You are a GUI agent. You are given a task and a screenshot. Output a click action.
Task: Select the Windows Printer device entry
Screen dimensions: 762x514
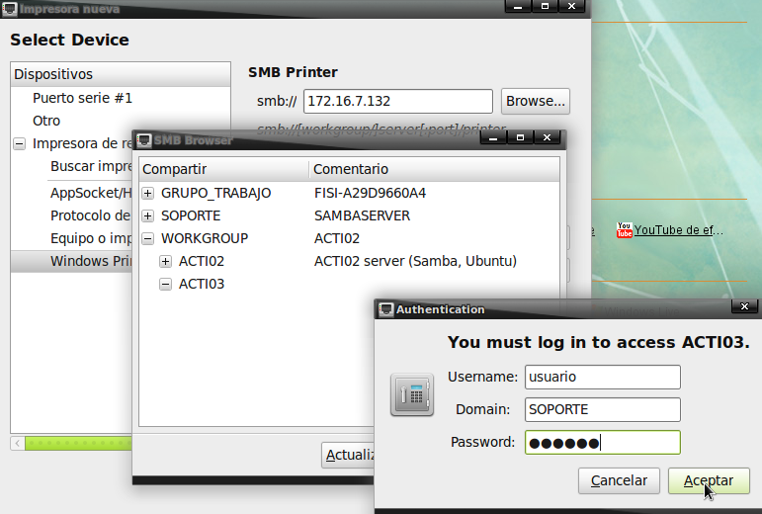click(91, 261)
